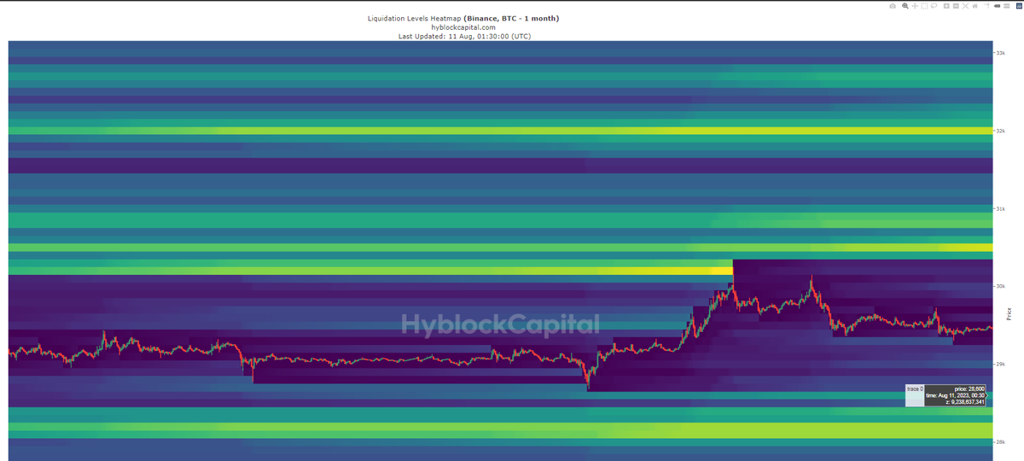Click the hyblockcapital.com subtitle text
This screenshot has width=1024, height=461.
click(463, 27)
